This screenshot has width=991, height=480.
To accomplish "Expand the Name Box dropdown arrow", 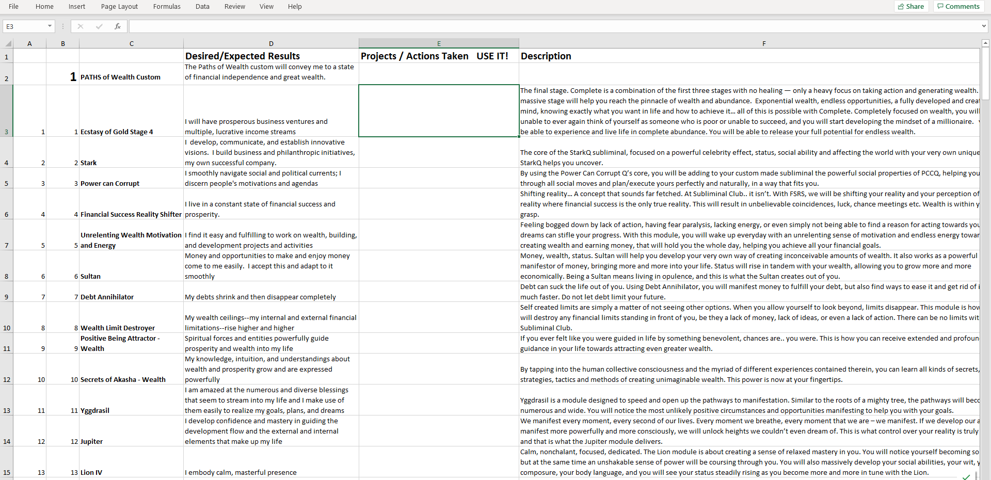I will coord(50,26).
